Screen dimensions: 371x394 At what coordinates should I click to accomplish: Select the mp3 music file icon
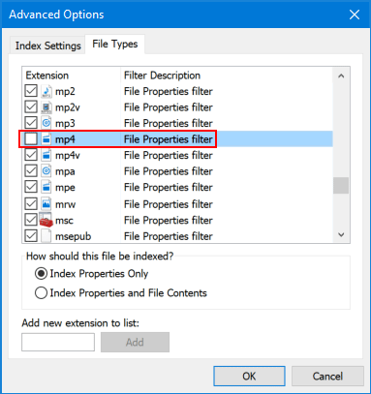point(46,123)
